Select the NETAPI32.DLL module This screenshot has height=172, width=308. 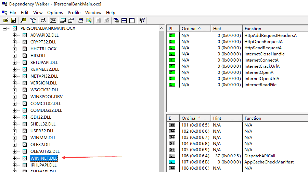pos(44,76)
